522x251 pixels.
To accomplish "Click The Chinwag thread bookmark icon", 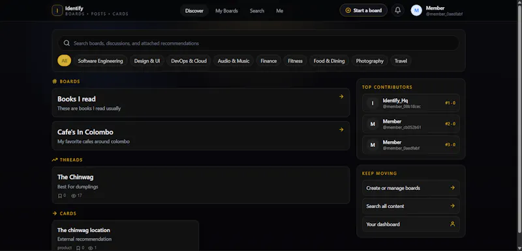I will (x=60, y=196).
